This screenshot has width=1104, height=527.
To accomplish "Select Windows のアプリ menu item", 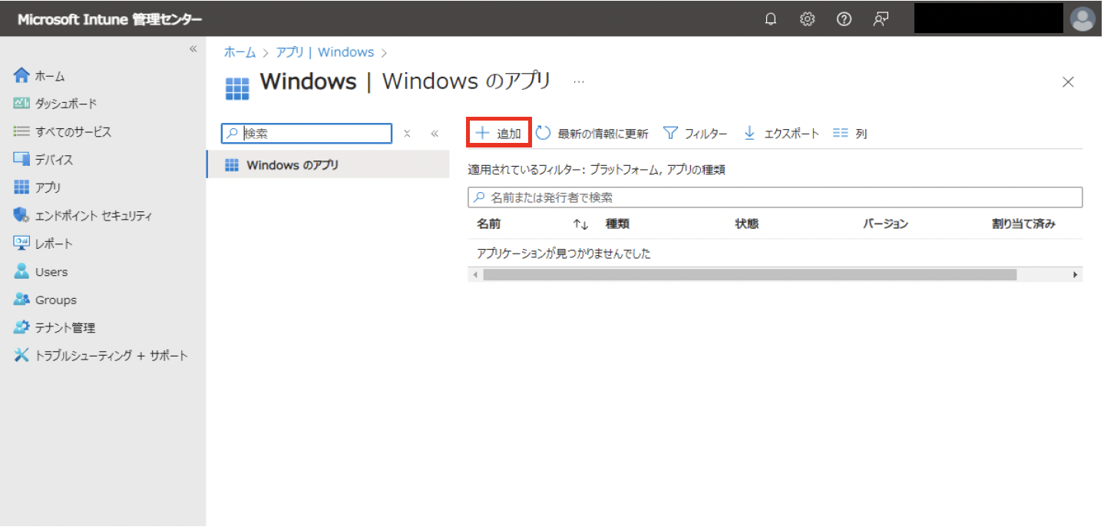I will 328,165.
